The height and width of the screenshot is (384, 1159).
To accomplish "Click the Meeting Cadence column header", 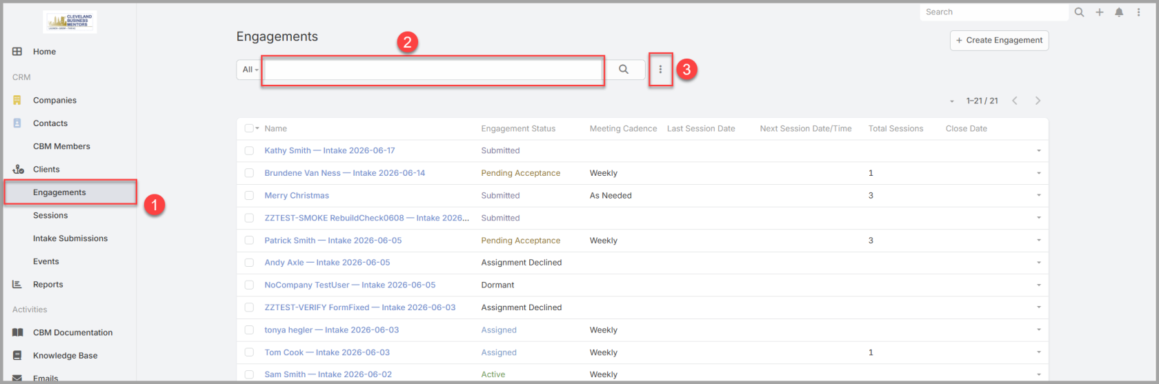I will coord(623,129).
